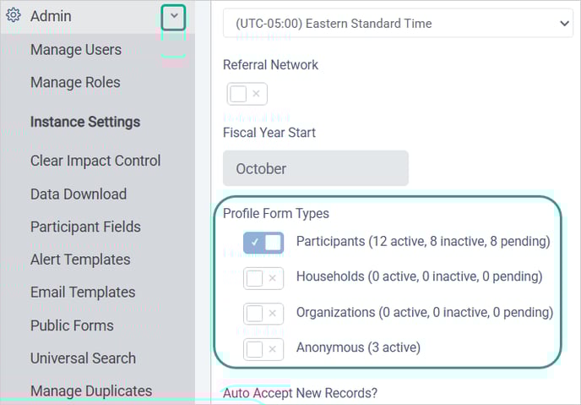Viewport: 581px width, 405px height.
Task: Enable the Households profile form toggle
Action: [263, 278]
